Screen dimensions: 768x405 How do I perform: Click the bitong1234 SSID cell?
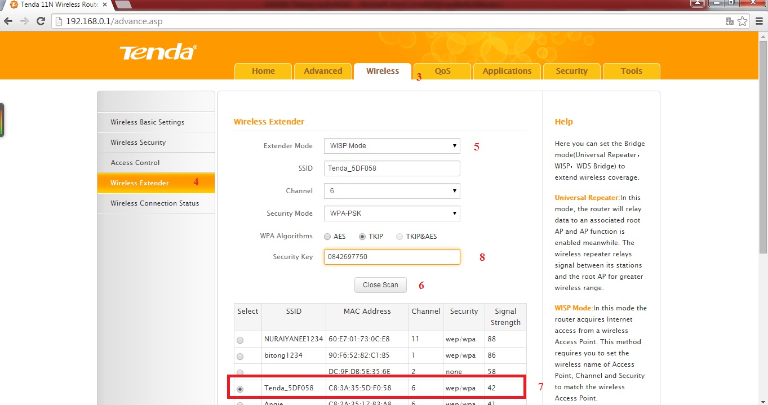click(x=294, y=355)
